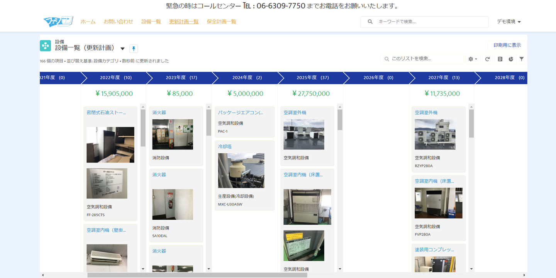Click the photo on the FVP280A card
Image resolution: width=556 pixels, height=278 pixels.
point(439,203)
